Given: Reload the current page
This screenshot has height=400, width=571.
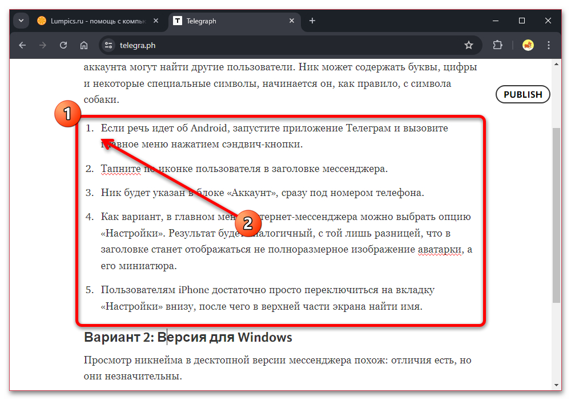Looking at the screenshot, I should (x=63, y=45).
